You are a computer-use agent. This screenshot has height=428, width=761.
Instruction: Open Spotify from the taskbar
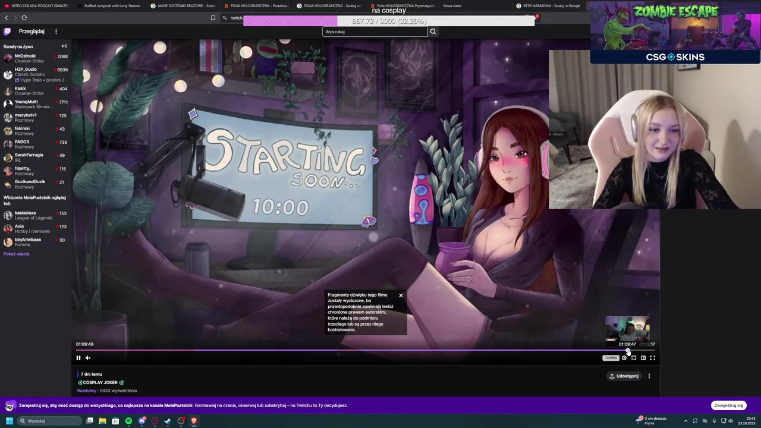[128, 421]
